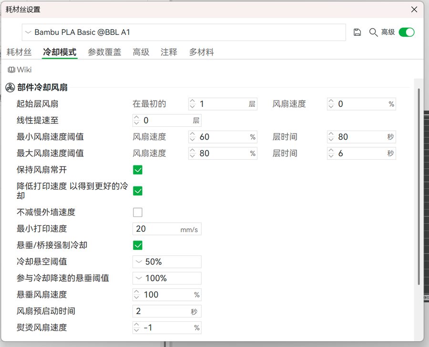Uncheck 保持风扇常开 checkbox
This screenshot has height=347, width=429.
click(138, 170)
